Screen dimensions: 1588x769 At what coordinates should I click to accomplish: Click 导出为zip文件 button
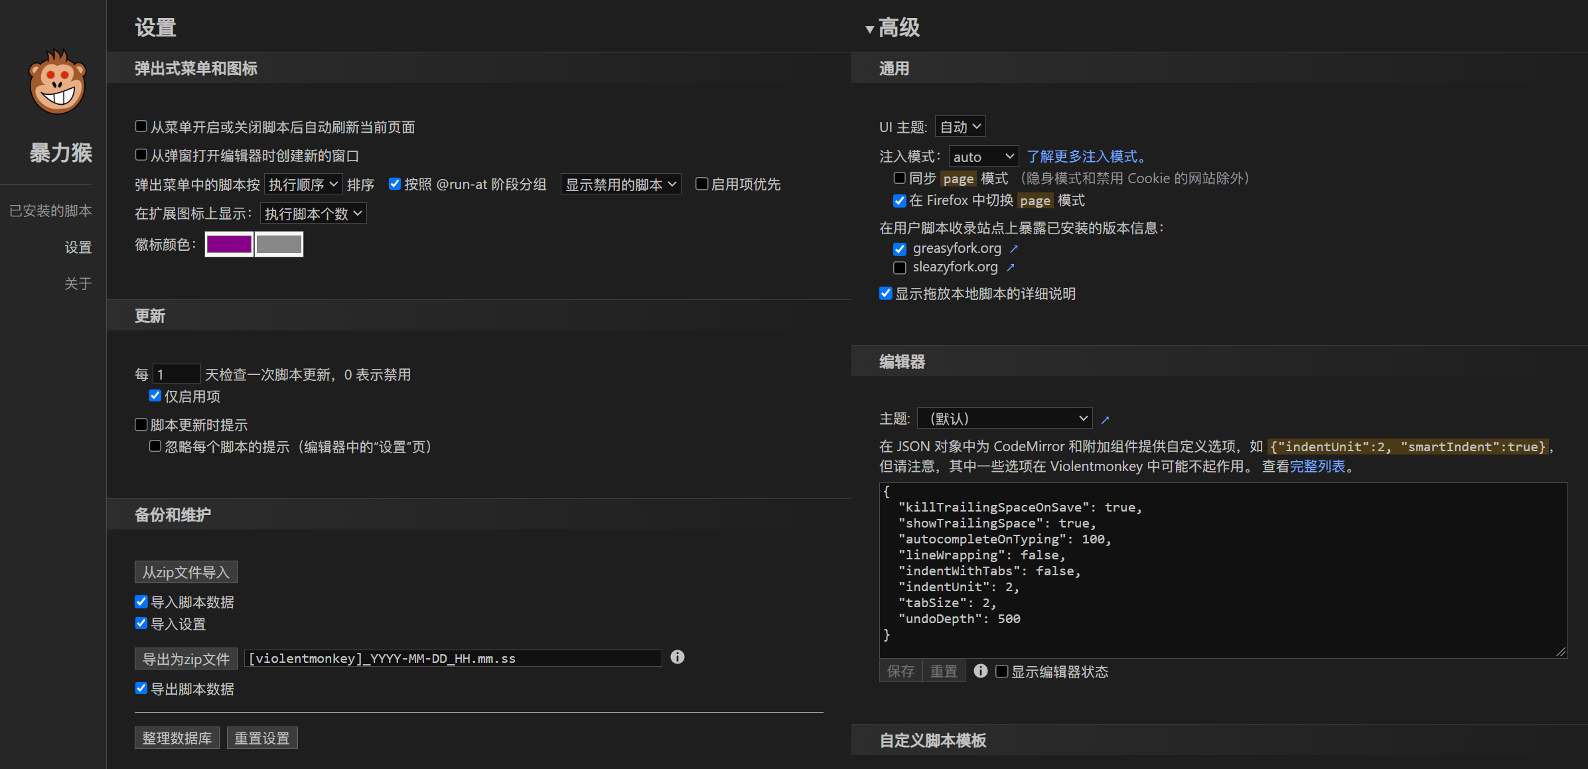pos(186,659)
